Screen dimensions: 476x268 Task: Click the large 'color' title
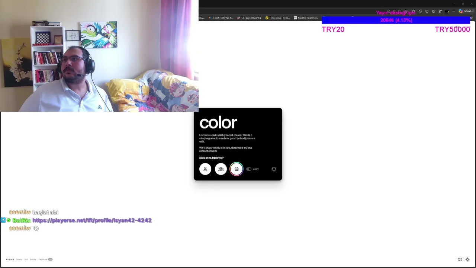(x=218, y=122)
